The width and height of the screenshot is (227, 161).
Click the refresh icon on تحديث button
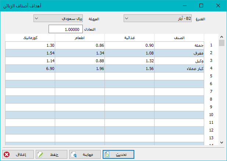tap(107, 154)
